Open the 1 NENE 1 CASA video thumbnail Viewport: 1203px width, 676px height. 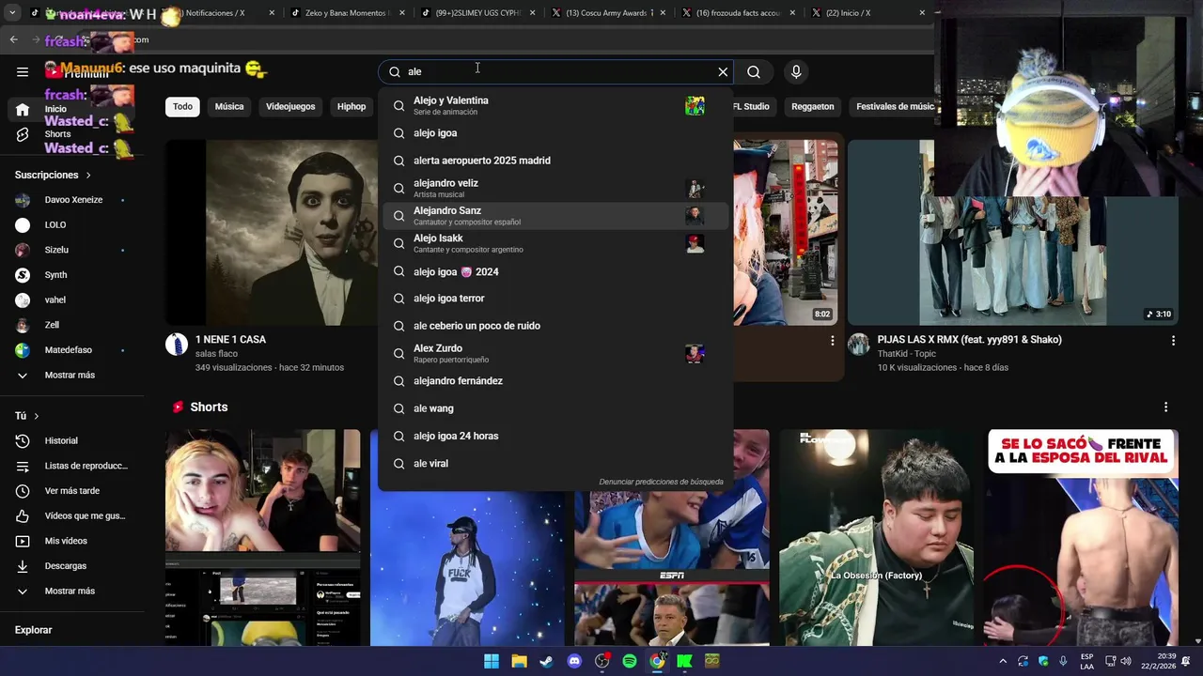(271, 232)
